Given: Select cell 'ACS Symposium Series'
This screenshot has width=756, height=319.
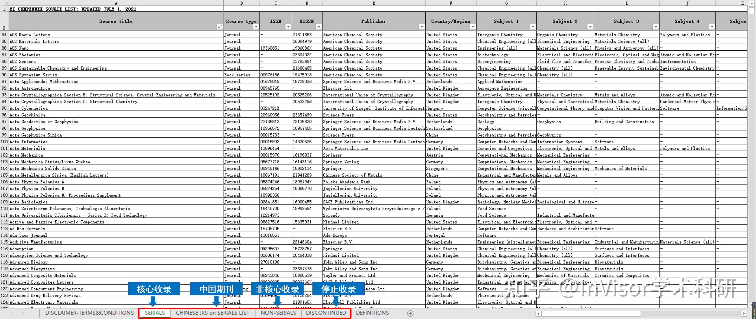Looking at the screenshot, I should (116, 75).
